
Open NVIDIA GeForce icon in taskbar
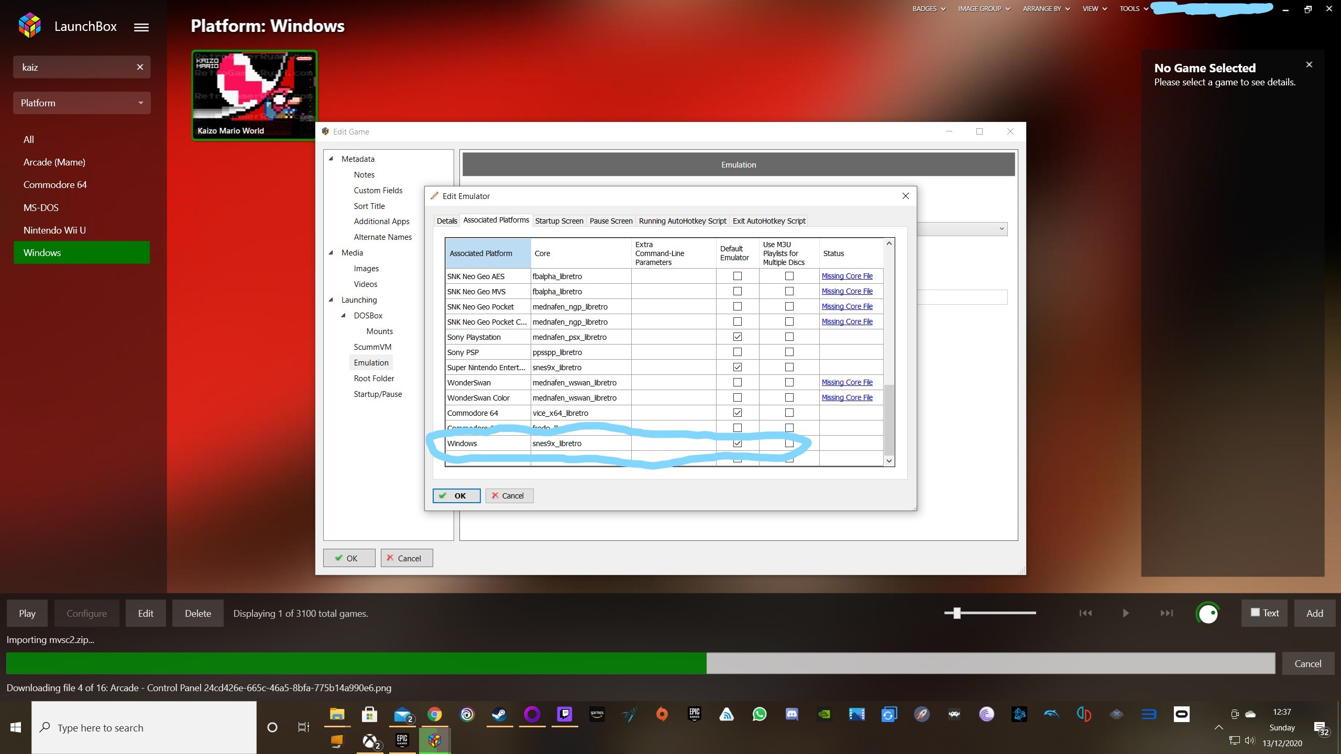coord(824,714)
